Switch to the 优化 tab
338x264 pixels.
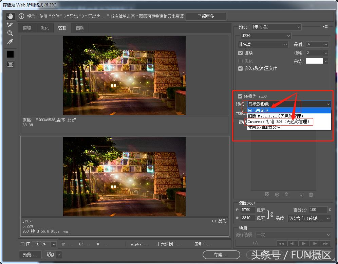pos(44,28)
